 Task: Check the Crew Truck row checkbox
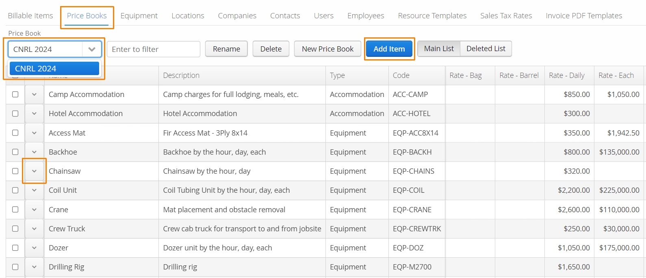click(x=15, y=228)
